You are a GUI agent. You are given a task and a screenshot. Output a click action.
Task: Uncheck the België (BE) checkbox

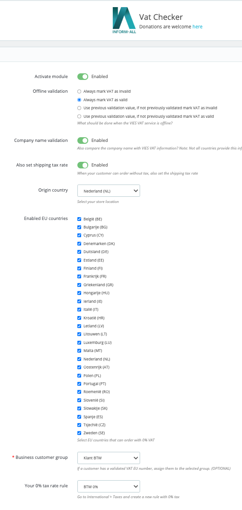pyautogui.click(x=79, y=219)
